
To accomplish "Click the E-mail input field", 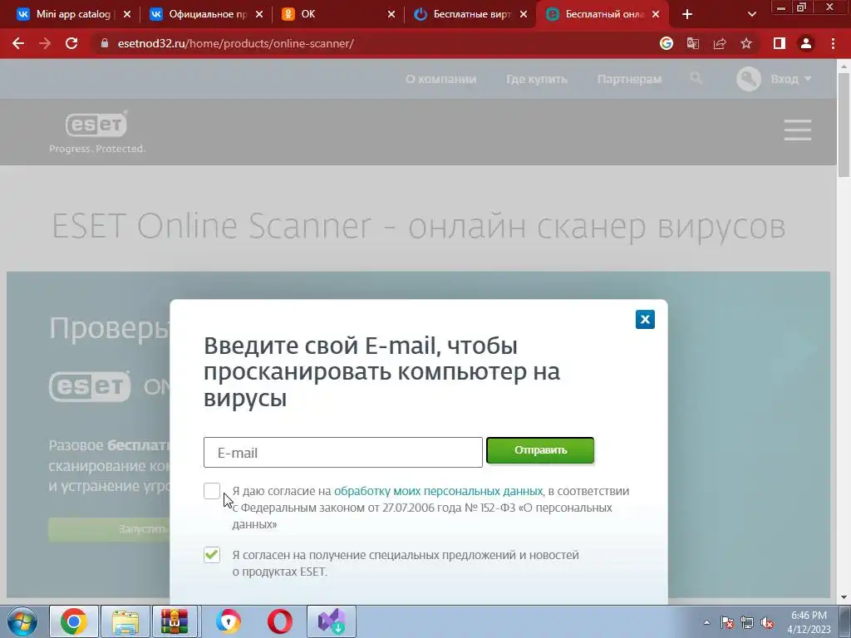I will (343, 452).
